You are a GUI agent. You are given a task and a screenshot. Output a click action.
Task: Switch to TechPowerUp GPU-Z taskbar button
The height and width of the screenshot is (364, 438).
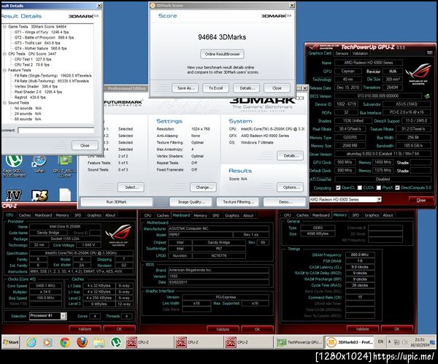point(299,342)
